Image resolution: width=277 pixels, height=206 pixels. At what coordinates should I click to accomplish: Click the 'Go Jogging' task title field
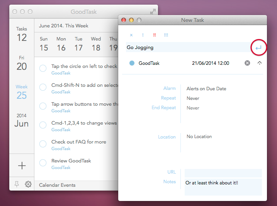(x=188, y=47)
